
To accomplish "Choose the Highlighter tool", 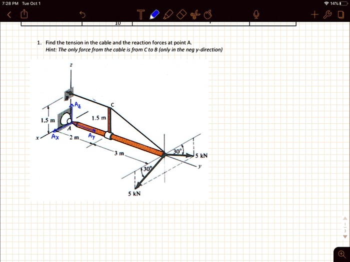I will click(x=168, y=14).
